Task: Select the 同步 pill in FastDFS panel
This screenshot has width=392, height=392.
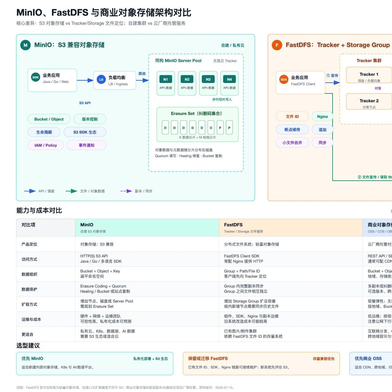Action: pos(322,142)
